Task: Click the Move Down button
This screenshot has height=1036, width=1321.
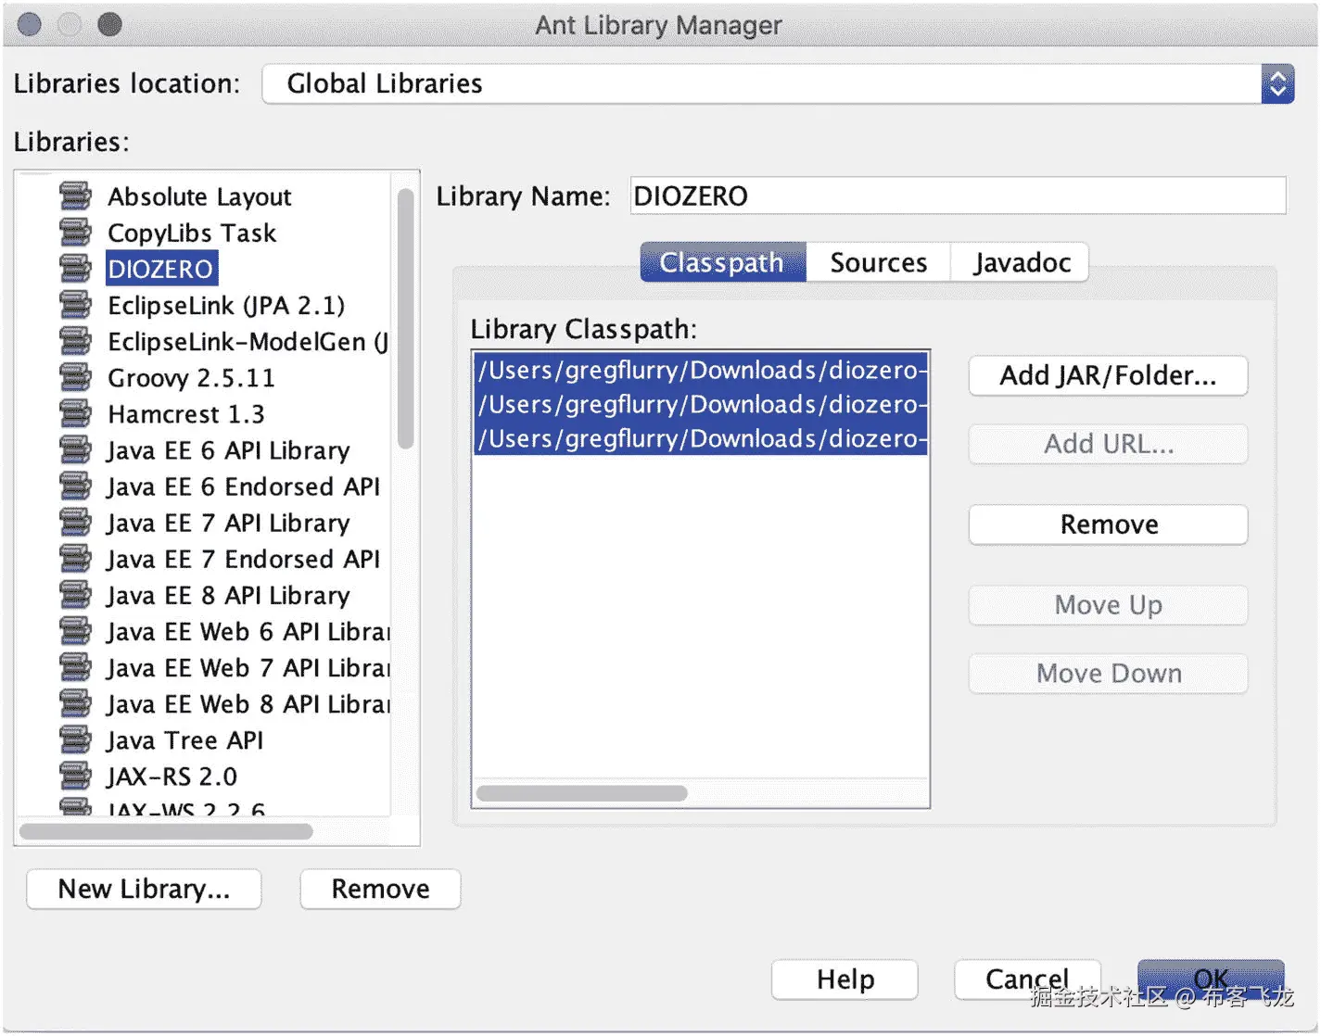Action: coord(1108,674)
